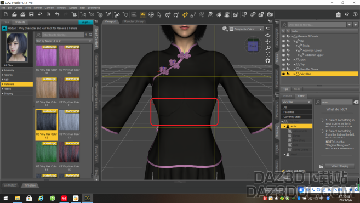Image resolution: width=360 pixels, height=203 pixels.
Task: Click the Windows Start button
Action: click(5, 198)
